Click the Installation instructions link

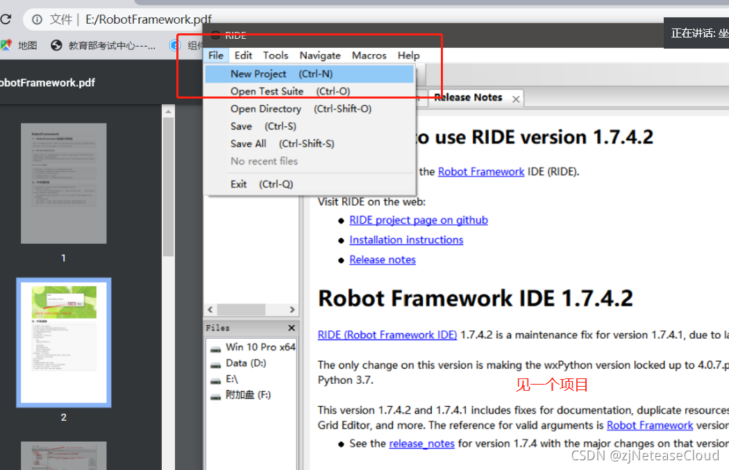(x=406, y=240)
